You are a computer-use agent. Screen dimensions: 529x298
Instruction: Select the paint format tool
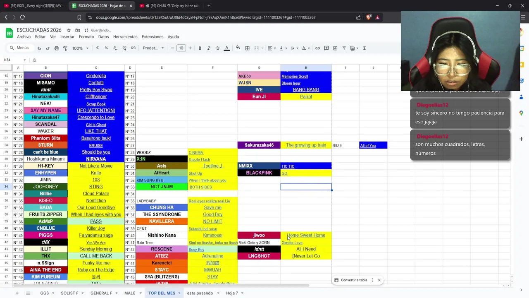[x=65, y=48]
